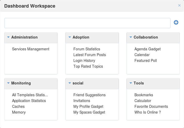Select the Bookmarks gadget
Screen dimensions: 184x128
pos(144,95)
